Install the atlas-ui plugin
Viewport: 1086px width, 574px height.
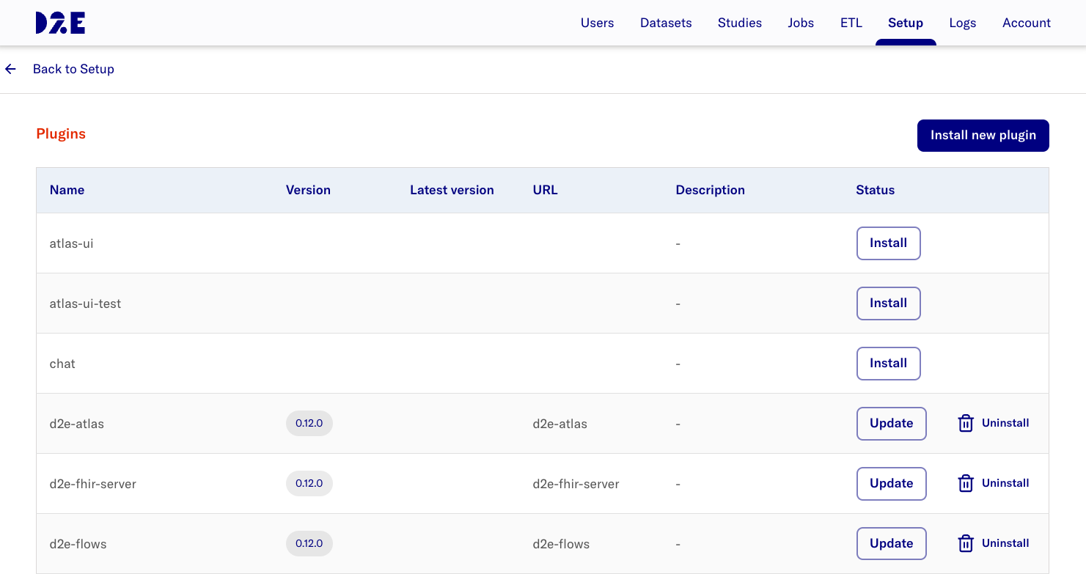(x=888, y=243)
